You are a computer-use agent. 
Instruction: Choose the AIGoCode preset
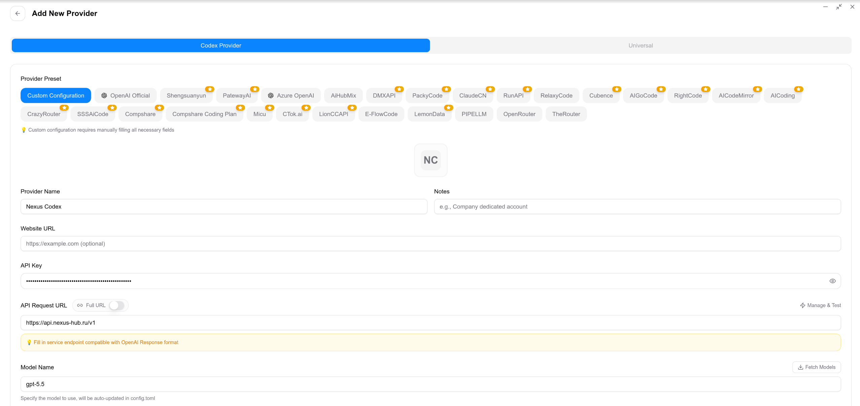click(643, 96)
